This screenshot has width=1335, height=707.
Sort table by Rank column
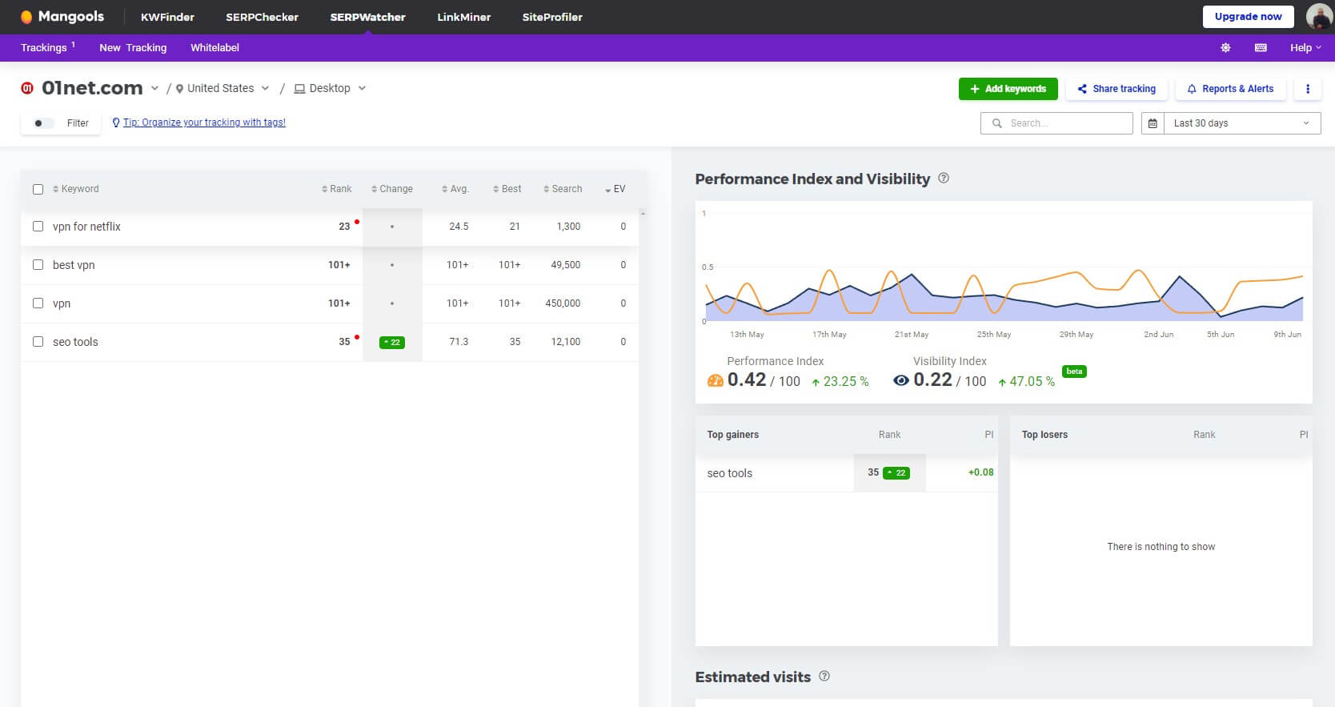pos(337,189)
